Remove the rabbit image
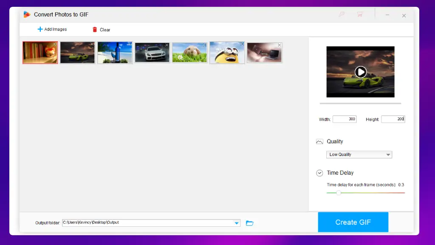Screen dimensions: 435x245 coord(204,45)
